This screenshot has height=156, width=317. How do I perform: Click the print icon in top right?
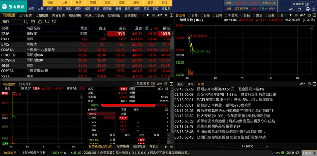(308, 9)
